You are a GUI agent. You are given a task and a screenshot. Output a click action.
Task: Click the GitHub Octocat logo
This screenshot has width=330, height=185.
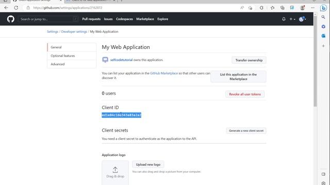pyautogui.click(x=11, y=19)
